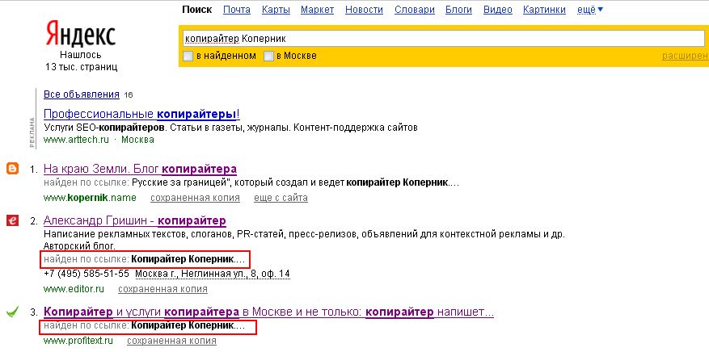Open 'сохраненная копия' for kopernik.name
The height and width of the screenshot is (352, 709).
(x=195, y=198)
